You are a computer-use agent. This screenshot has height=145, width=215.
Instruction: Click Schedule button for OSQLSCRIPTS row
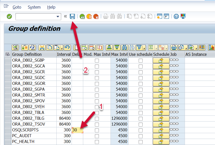pyautogui.click(x=161, y=130)
